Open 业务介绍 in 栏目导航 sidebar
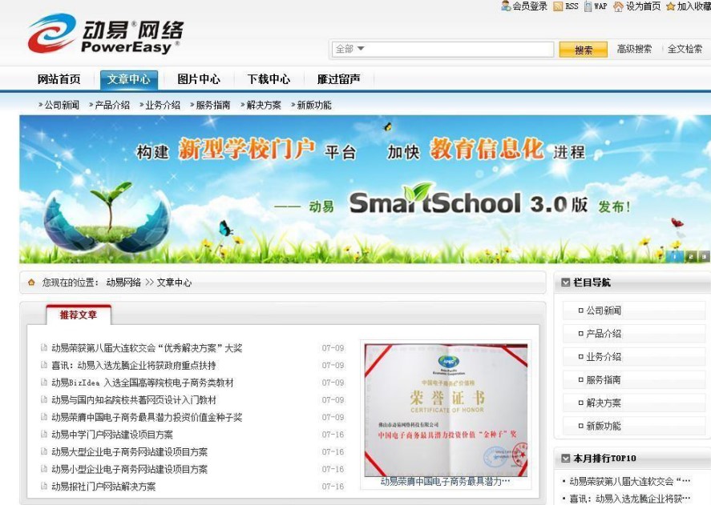This screenshot has height=505, width=711. (x=604, y=357)
